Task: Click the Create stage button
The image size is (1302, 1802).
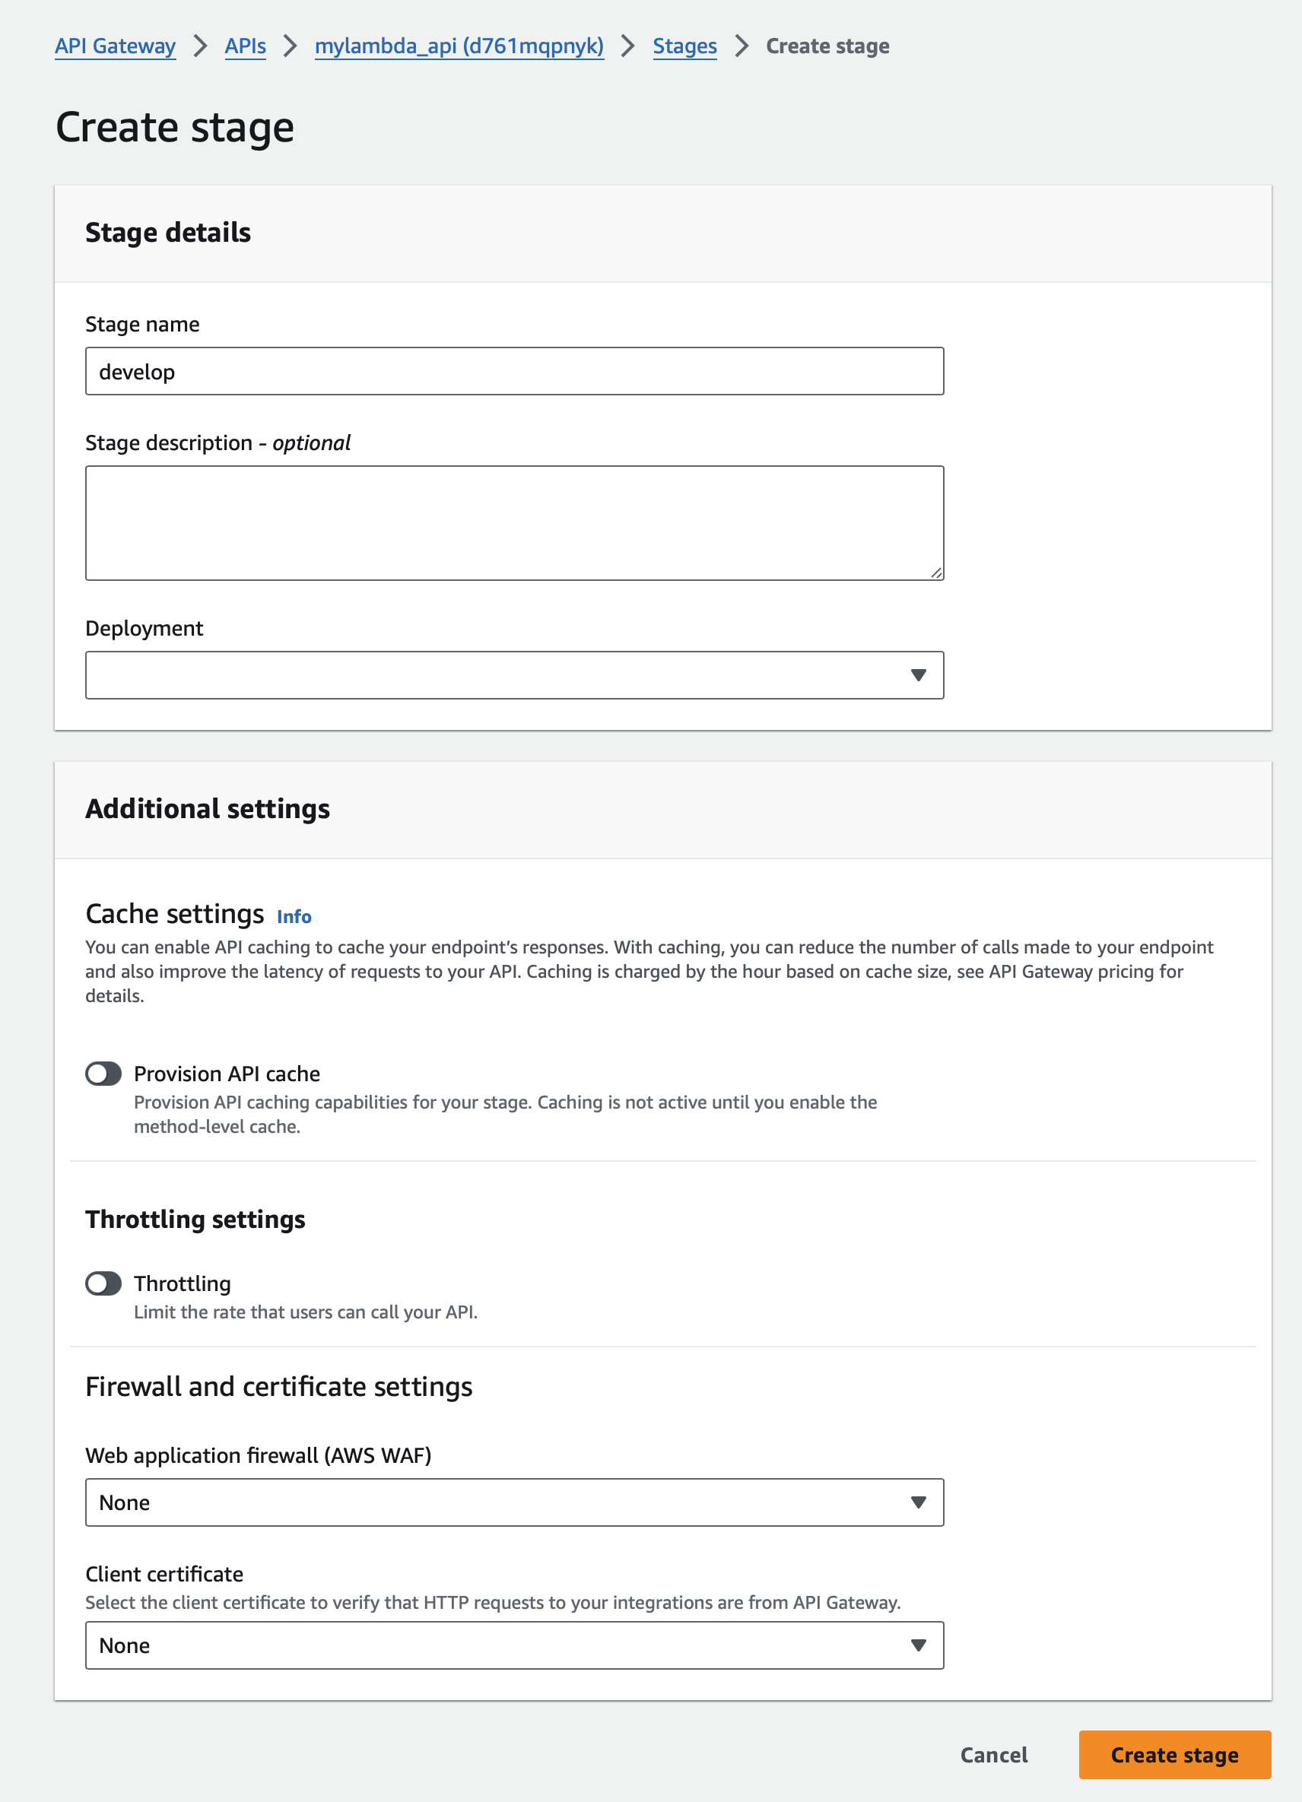Action: click(1174, 1754)
